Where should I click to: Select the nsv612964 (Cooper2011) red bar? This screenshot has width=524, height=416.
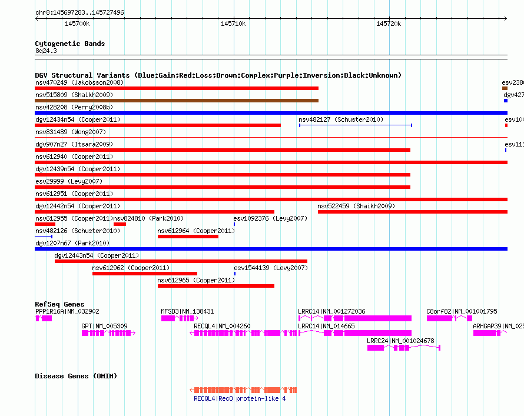(x=188, y=237)
